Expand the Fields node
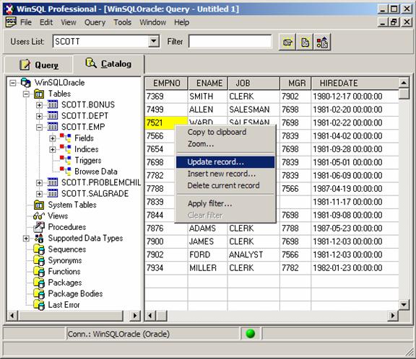416x359 pixels. (x=53, y=138)
